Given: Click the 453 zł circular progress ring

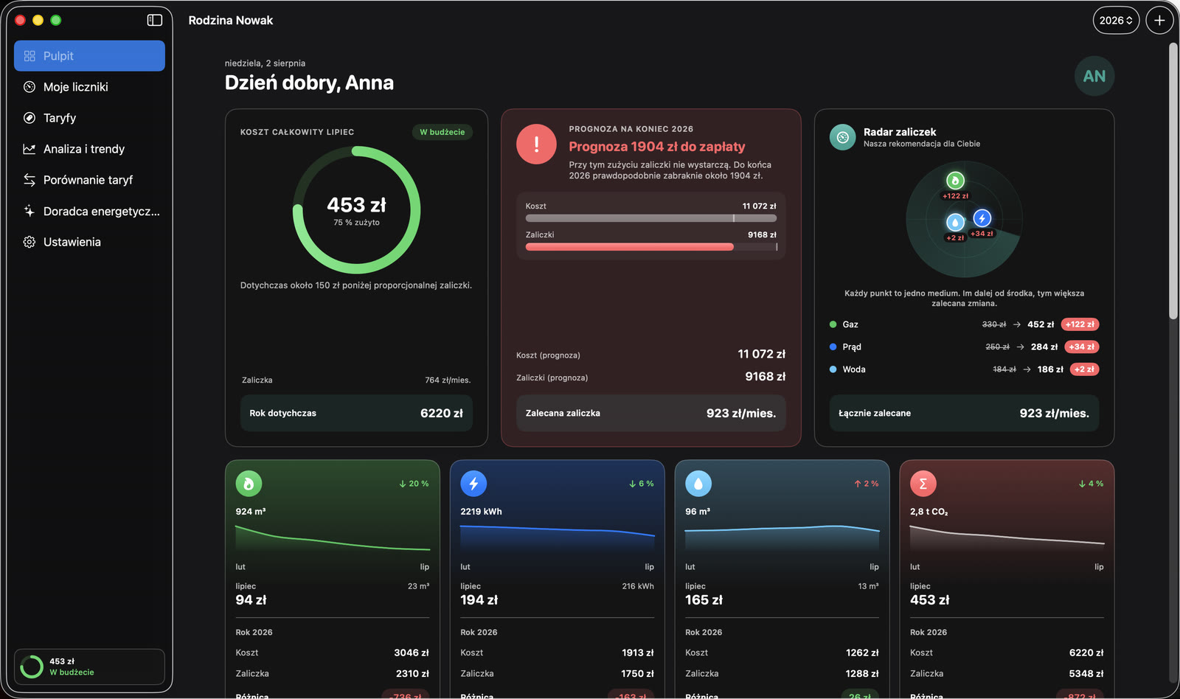Looking at the screenshot, I should [x=356, y=210].
